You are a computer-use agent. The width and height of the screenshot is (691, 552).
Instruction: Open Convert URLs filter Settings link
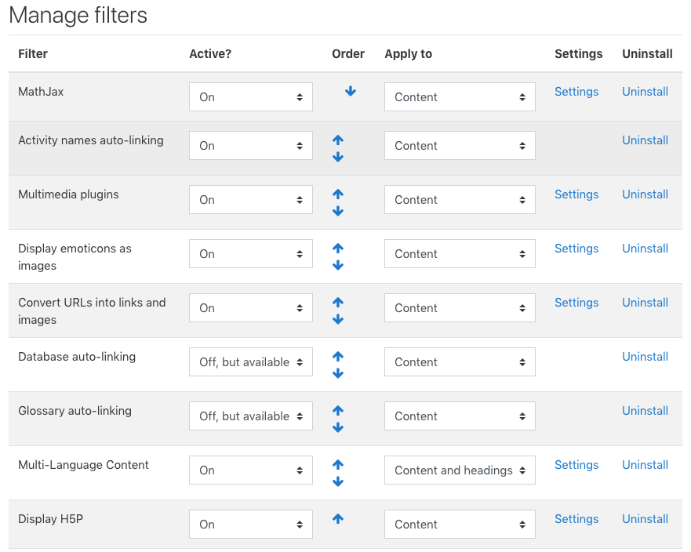click(576, 303)
